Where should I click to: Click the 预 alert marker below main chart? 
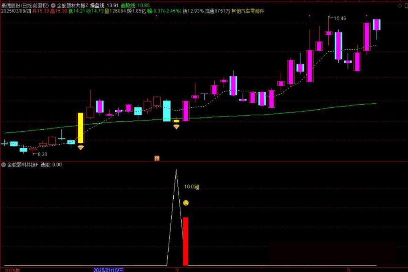(x=156, y=157)
